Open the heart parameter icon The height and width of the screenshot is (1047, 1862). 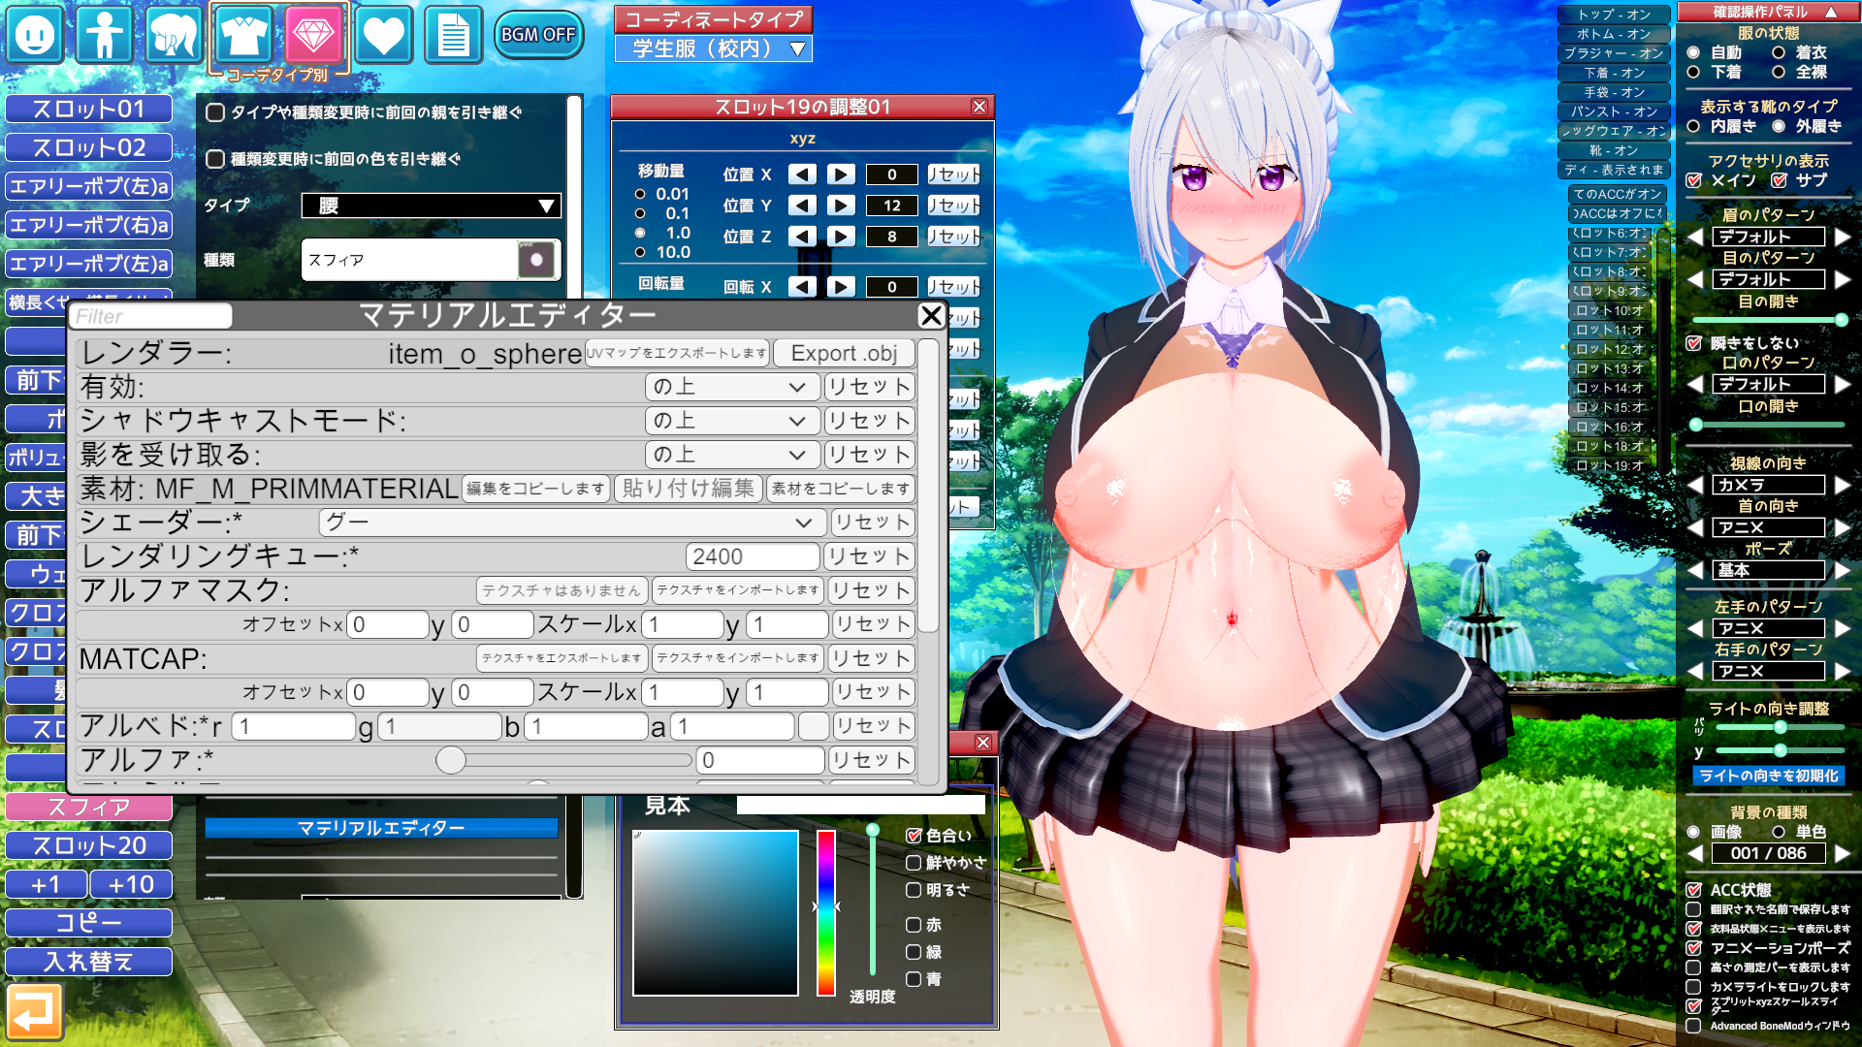[383, 36]
